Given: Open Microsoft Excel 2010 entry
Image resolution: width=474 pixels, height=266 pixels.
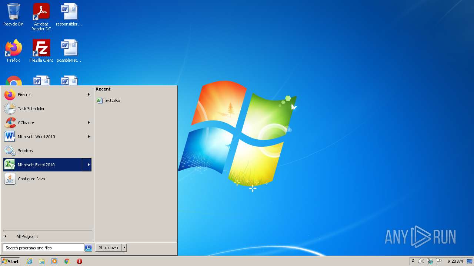Looking at the screenshot, I should pos(43,165).
